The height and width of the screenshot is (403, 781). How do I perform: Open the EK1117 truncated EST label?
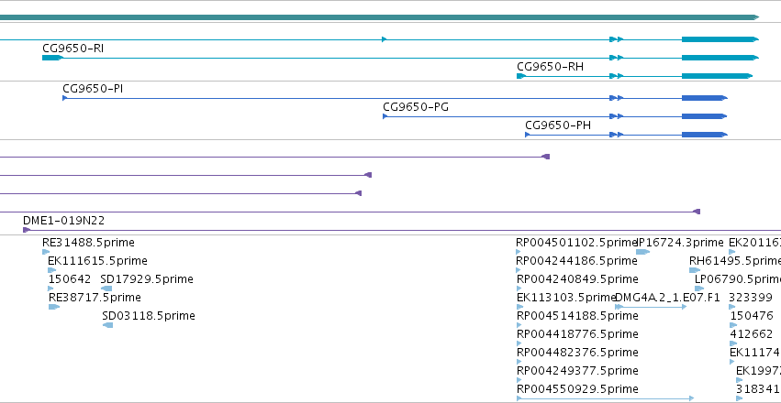(x=755, y=353)
